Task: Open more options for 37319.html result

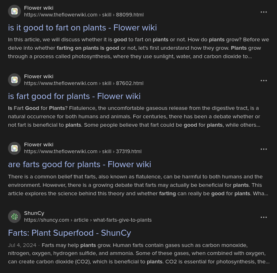Action: click(x=264, y=149)
